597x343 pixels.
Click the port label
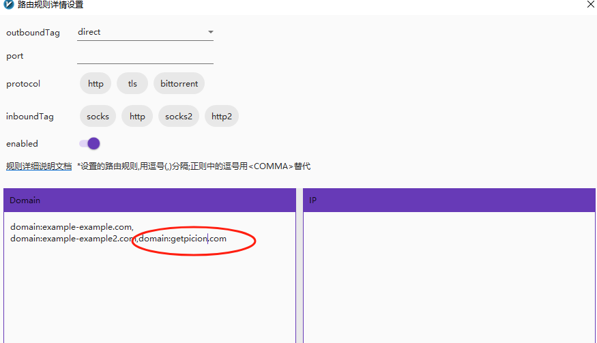[x=15, y=57]
